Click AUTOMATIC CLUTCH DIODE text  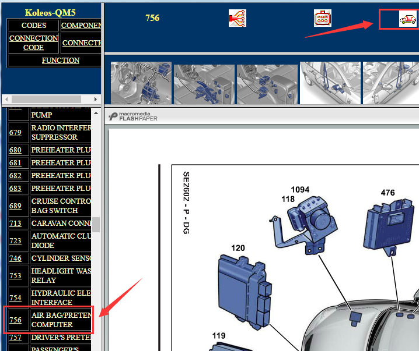[x=61, y=240]
